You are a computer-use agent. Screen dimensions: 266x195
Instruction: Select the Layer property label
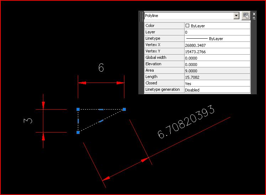pos(150,32)
